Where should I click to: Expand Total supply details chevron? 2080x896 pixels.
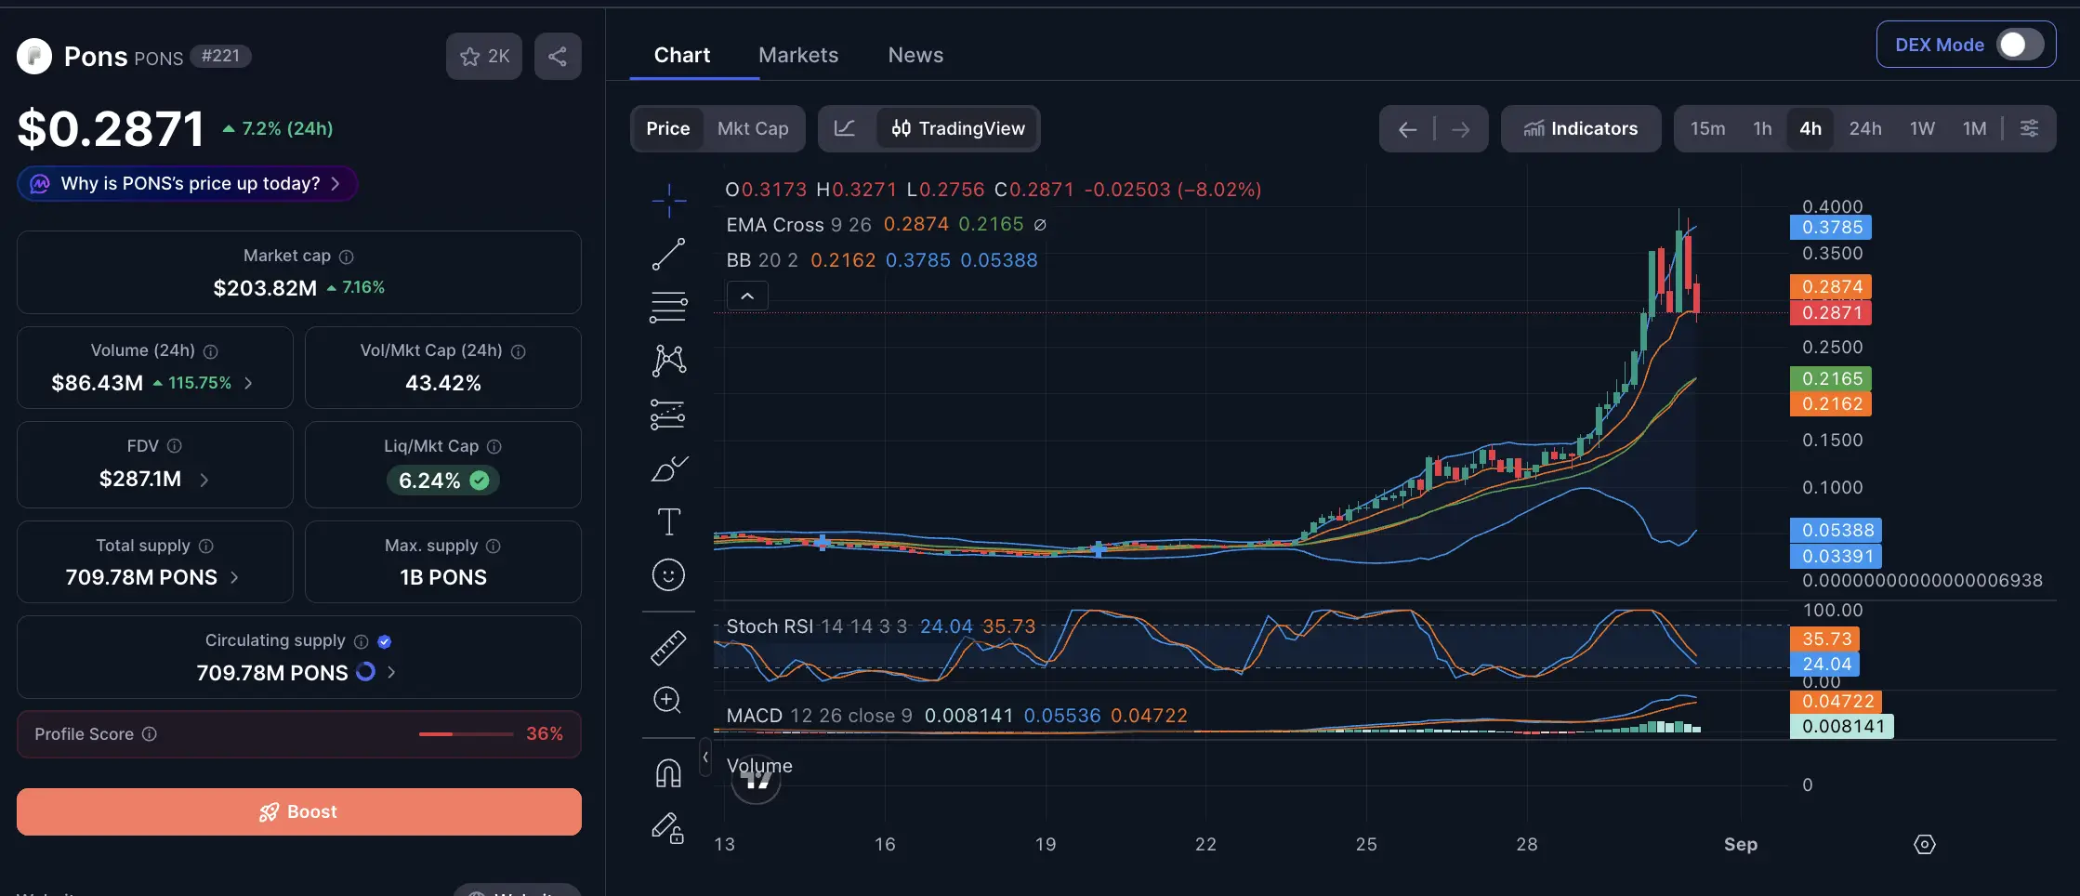click(234, 577)
